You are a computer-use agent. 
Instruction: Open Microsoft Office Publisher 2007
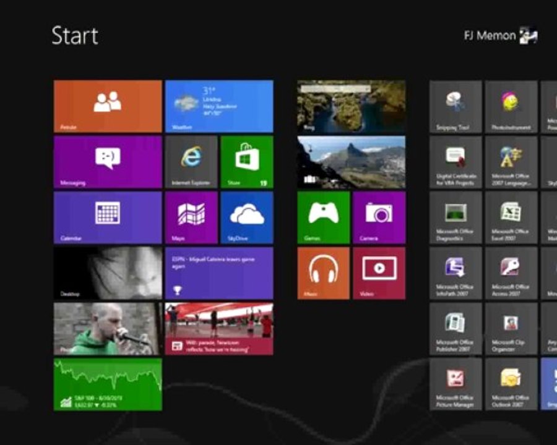(456, 329)
